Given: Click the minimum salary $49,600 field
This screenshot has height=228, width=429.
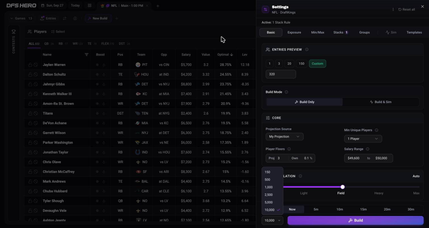Looking at the screenshot, I should (353, 158).
